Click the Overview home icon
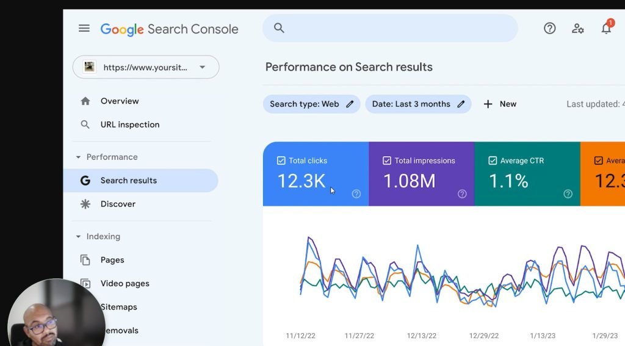Image resolution: width=625 pixels, height=346 pixels. click(x=85, y=101)
